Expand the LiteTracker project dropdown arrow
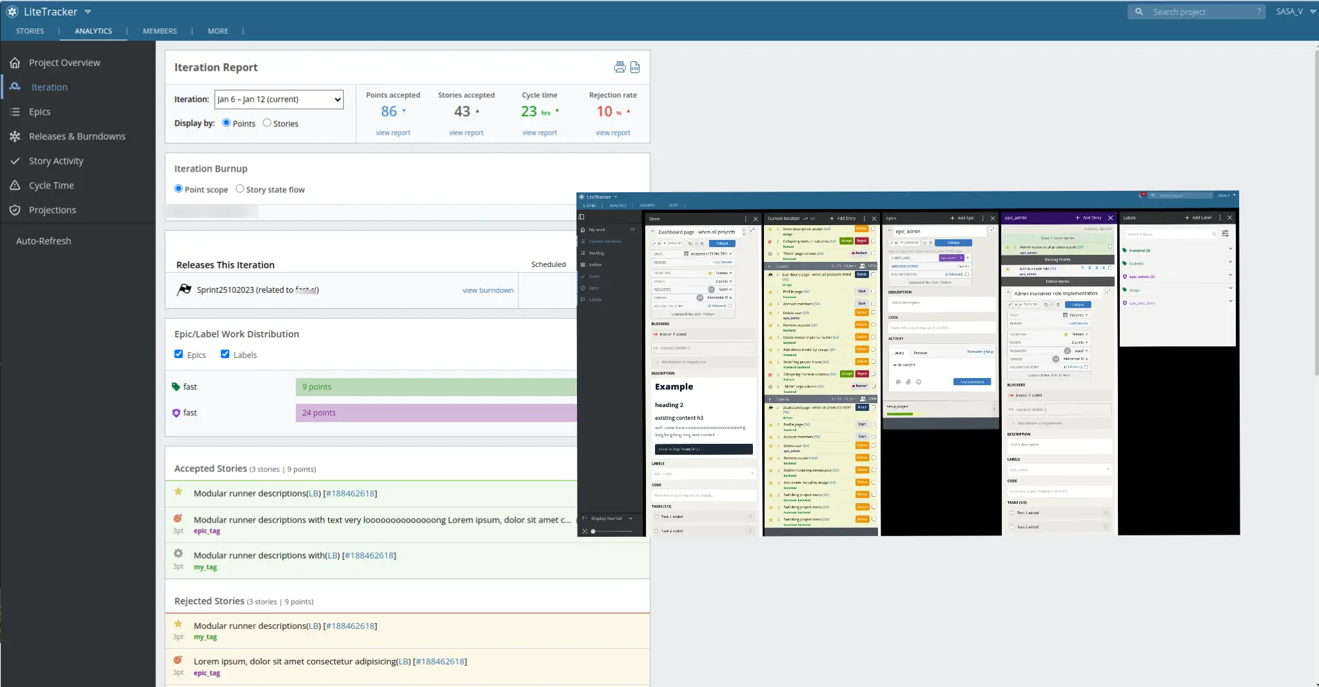 click(x=88, y=12)
